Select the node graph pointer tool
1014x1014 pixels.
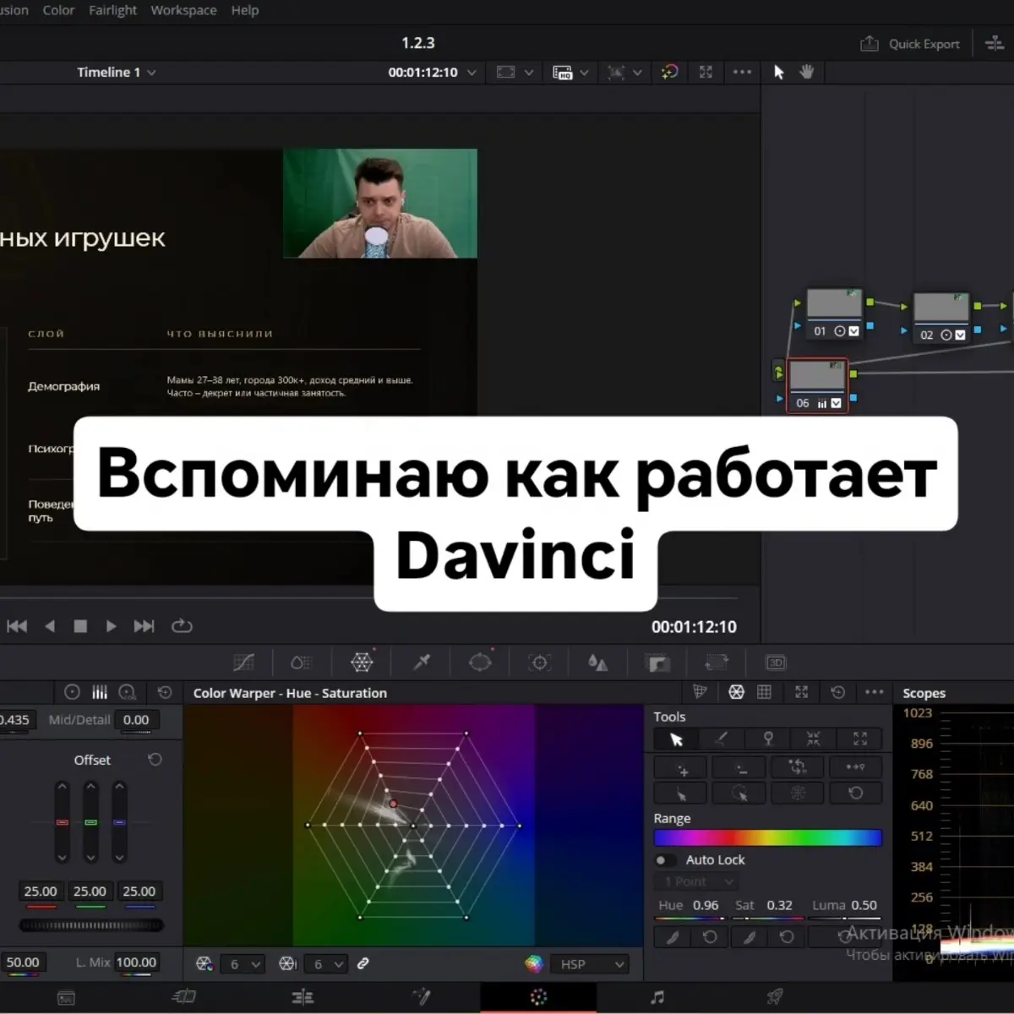click(779, 73)
